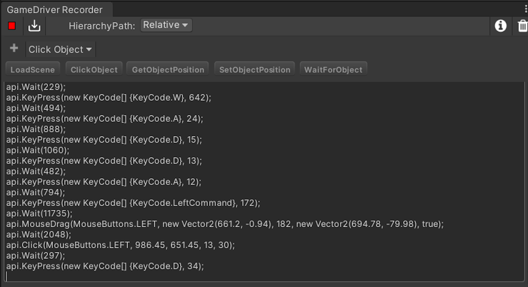Open the info icon in the toolbar

coord(500,26)
